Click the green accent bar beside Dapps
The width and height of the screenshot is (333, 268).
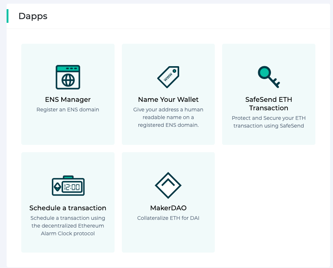(x=7, y=16)
